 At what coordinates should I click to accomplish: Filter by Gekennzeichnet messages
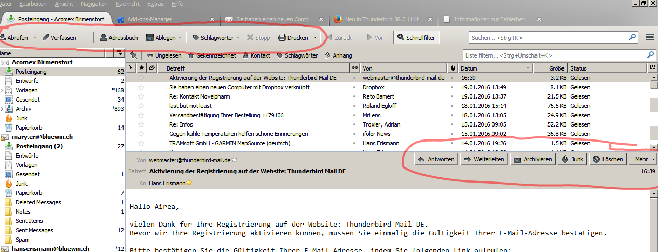pos(212,55)
